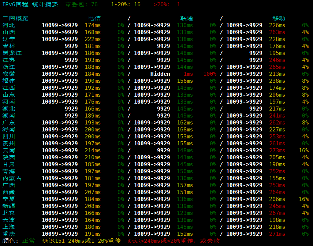Click 16% mobile retransmit in 宁夏 row
This screenshot has width=313, height=246.
304,199
